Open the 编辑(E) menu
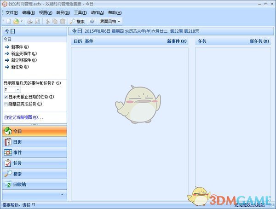The image size is (276, 209). (29, 13)
